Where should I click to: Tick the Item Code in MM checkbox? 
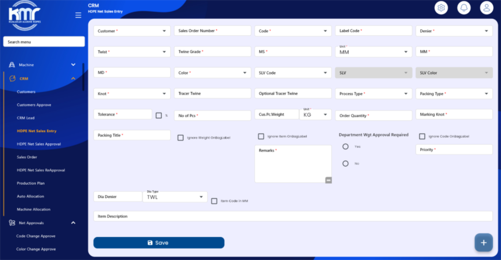pos(214,201)
